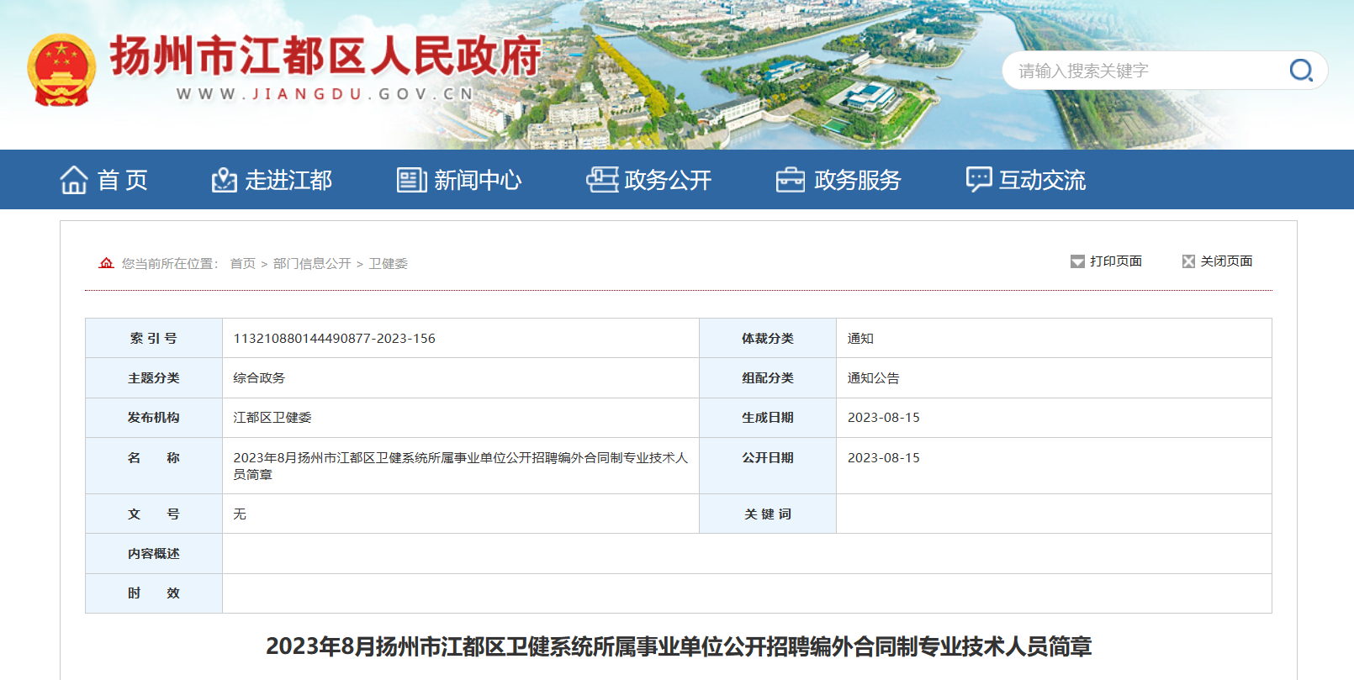The image size is (1354, 680).
Task: Click the national emblem logo
Action: pyautogui.click(x=61, y=70)
